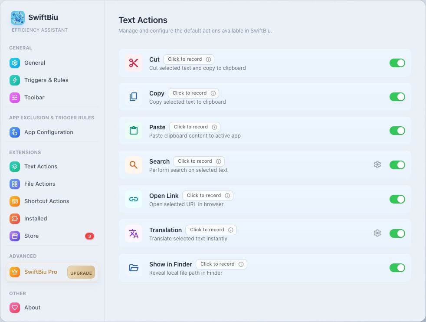The height and width of the screenshot is (322, 426).
Task: Click info icon beside Cut shortcut
Action: click(208, 59)
